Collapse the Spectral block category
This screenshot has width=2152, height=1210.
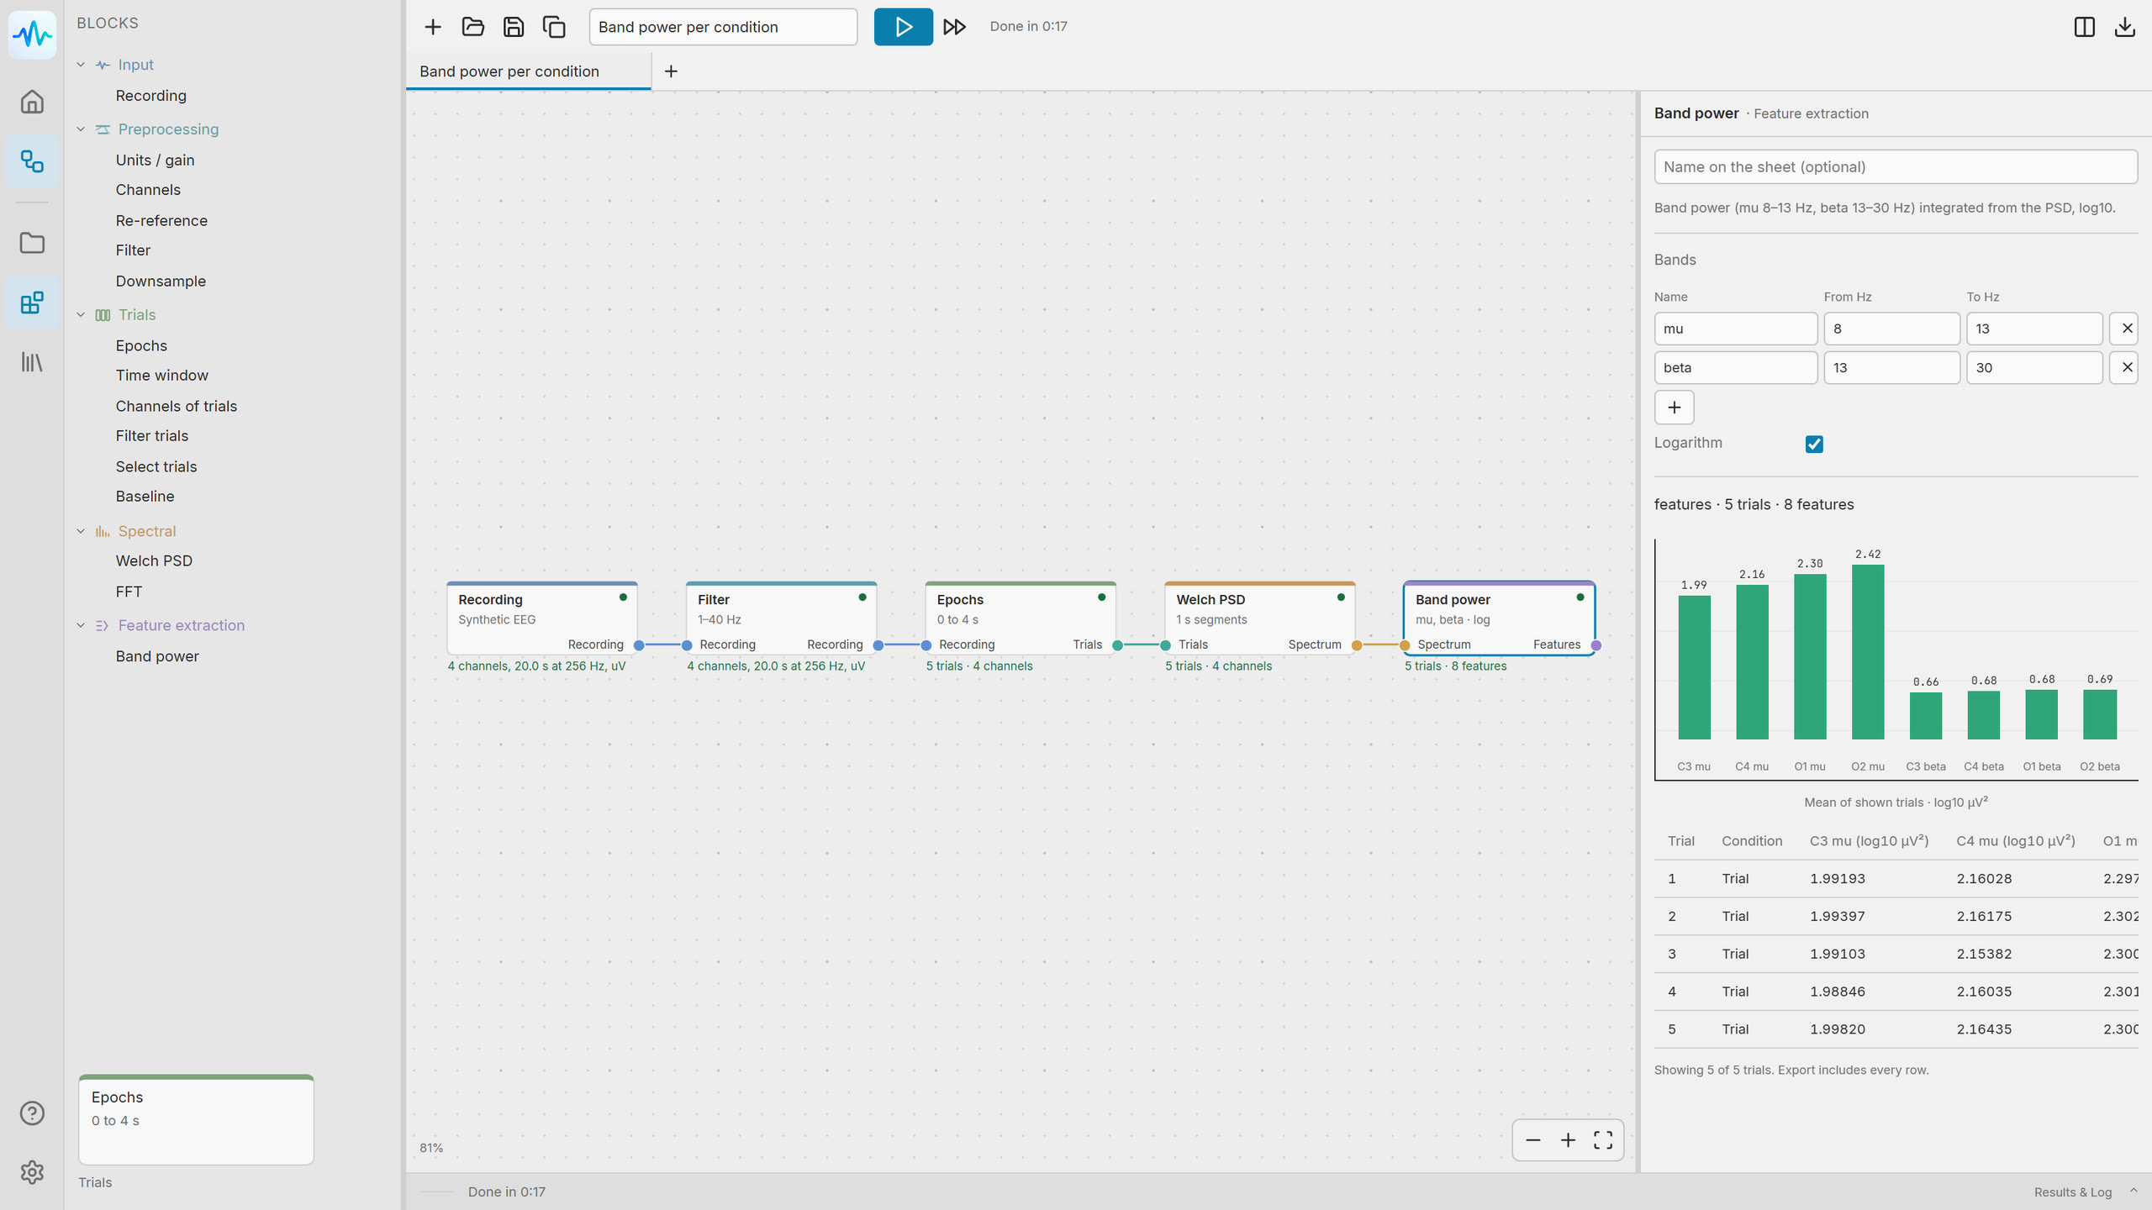point(82,531)
